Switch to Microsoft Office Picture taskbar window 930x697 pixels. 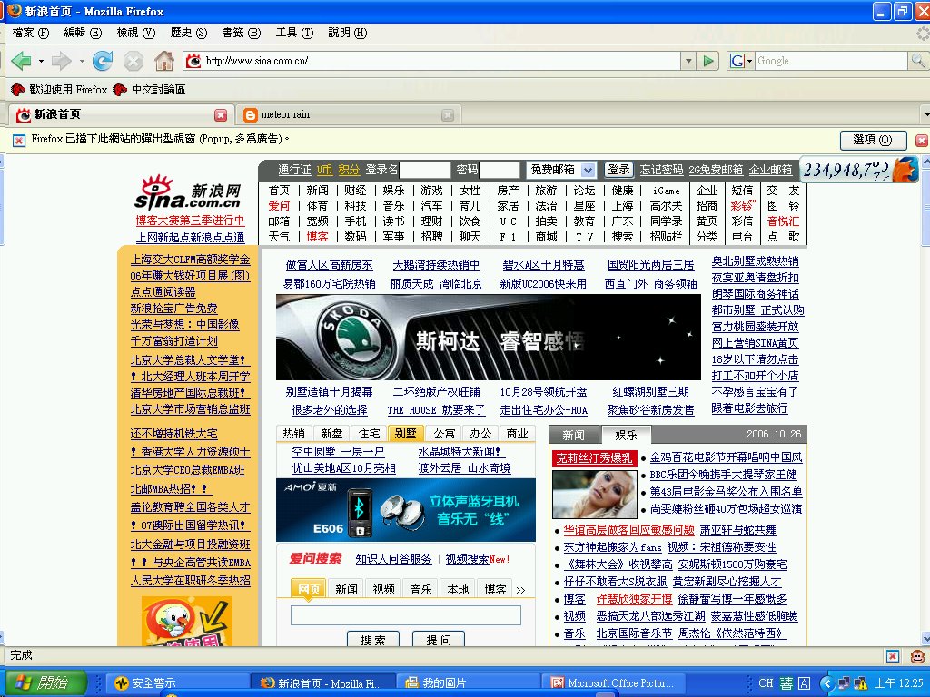pos(615,683)
